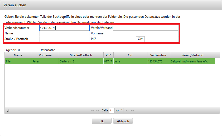This screenshot has height=136, width=222.
Task: Click into the Verbandsnummer input field
Action: coord(64,28)
